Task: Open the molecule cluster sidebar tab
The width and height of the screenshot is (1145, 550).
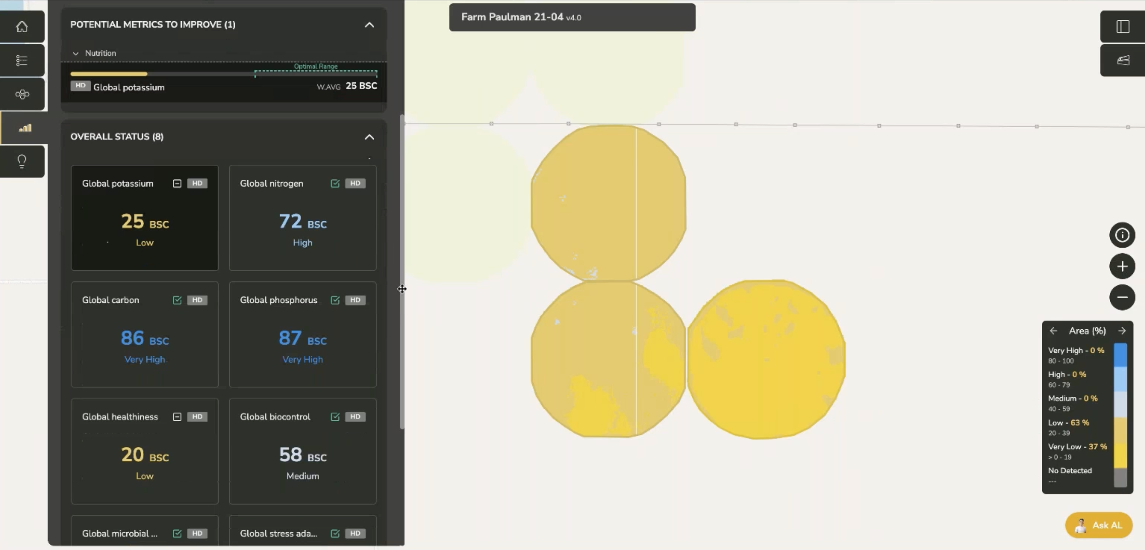Action: coord(22,94)
